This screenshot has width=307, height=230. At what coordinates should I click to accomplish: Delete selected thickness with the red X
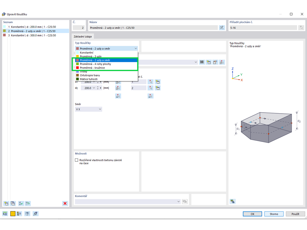(x=65, y=203)
